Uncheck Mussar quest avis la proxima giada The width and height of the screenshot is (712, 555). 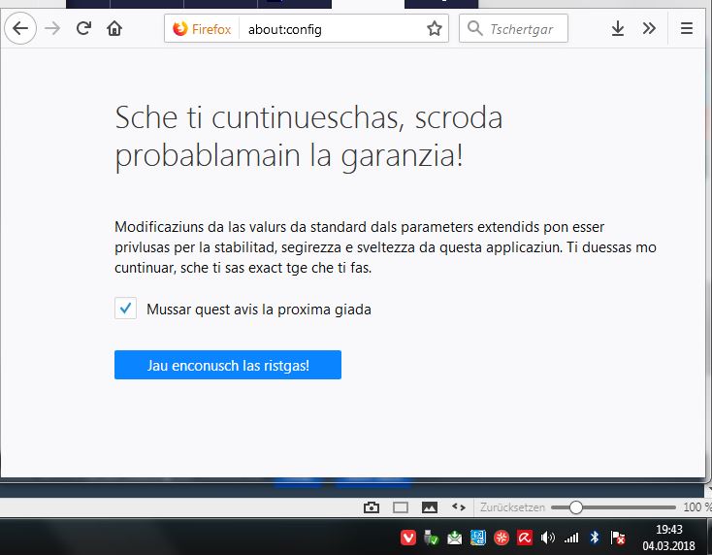pyautogui.click(x=125, y=309)
